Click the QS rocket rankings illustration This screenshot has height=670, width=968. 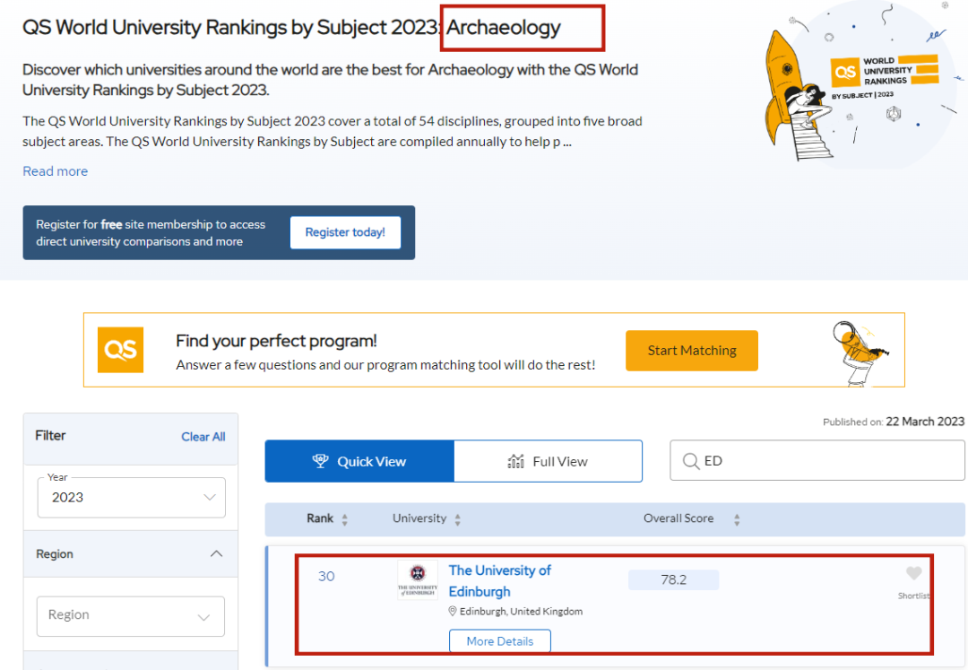tap(861, 83)
